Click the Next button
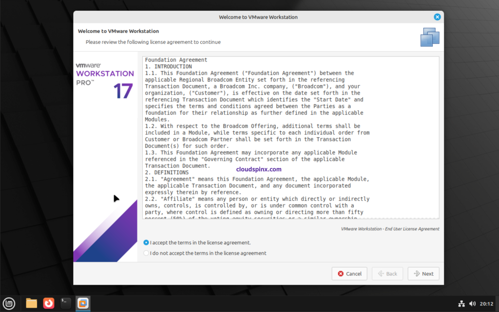 click(423, 274)
